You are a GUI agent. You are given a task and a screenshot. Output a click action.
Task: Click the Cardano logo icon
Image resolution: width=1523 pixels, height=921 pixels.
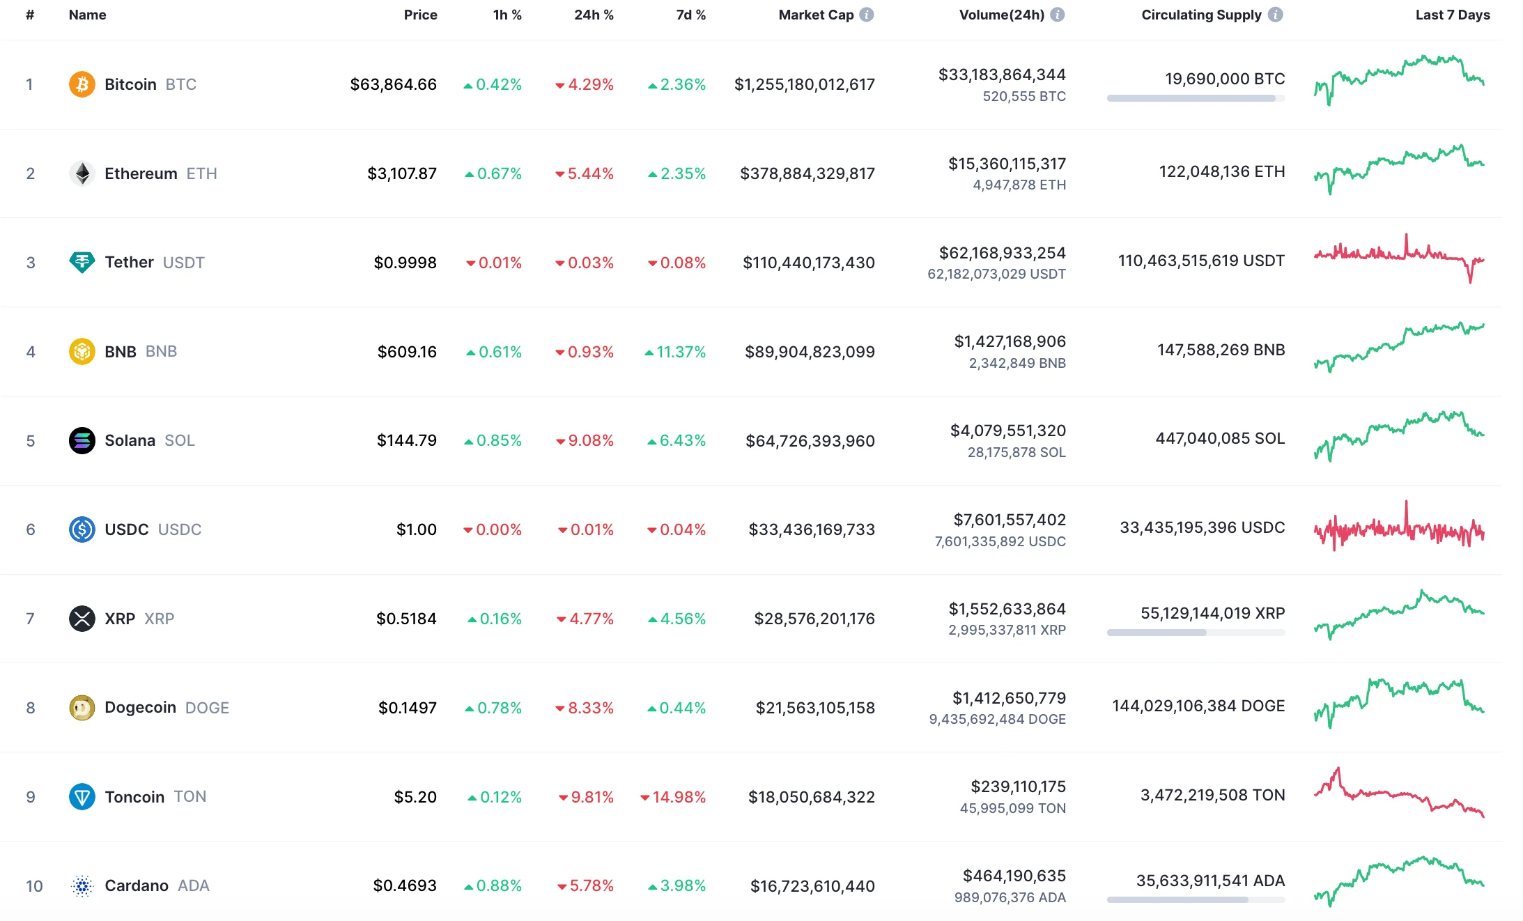82,886
